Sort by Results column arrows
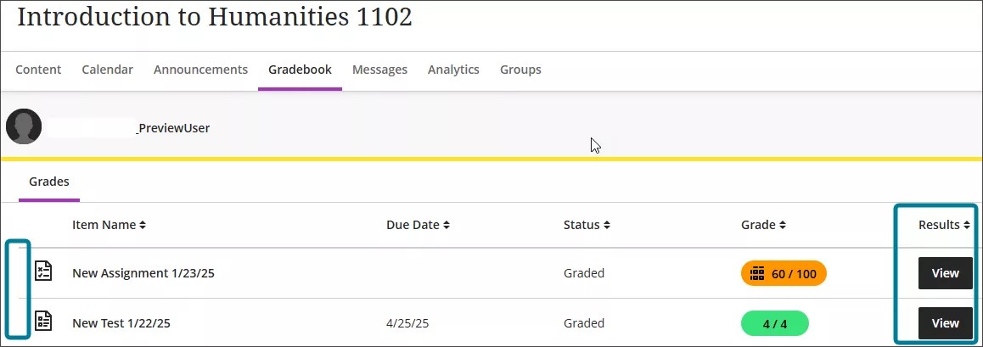The width and height of the screenshot is (983, 347). (967, 226)
